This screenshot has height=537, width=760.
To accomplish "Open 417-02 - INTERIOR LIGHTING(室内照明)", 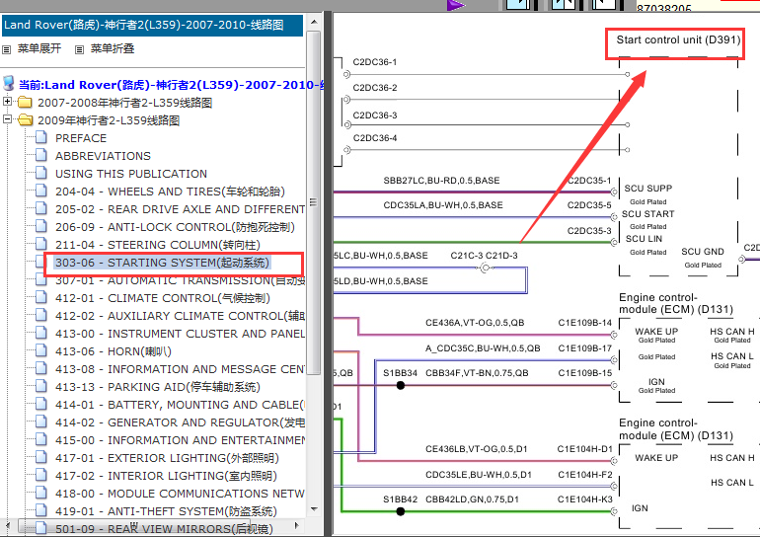I will [166, 476].
